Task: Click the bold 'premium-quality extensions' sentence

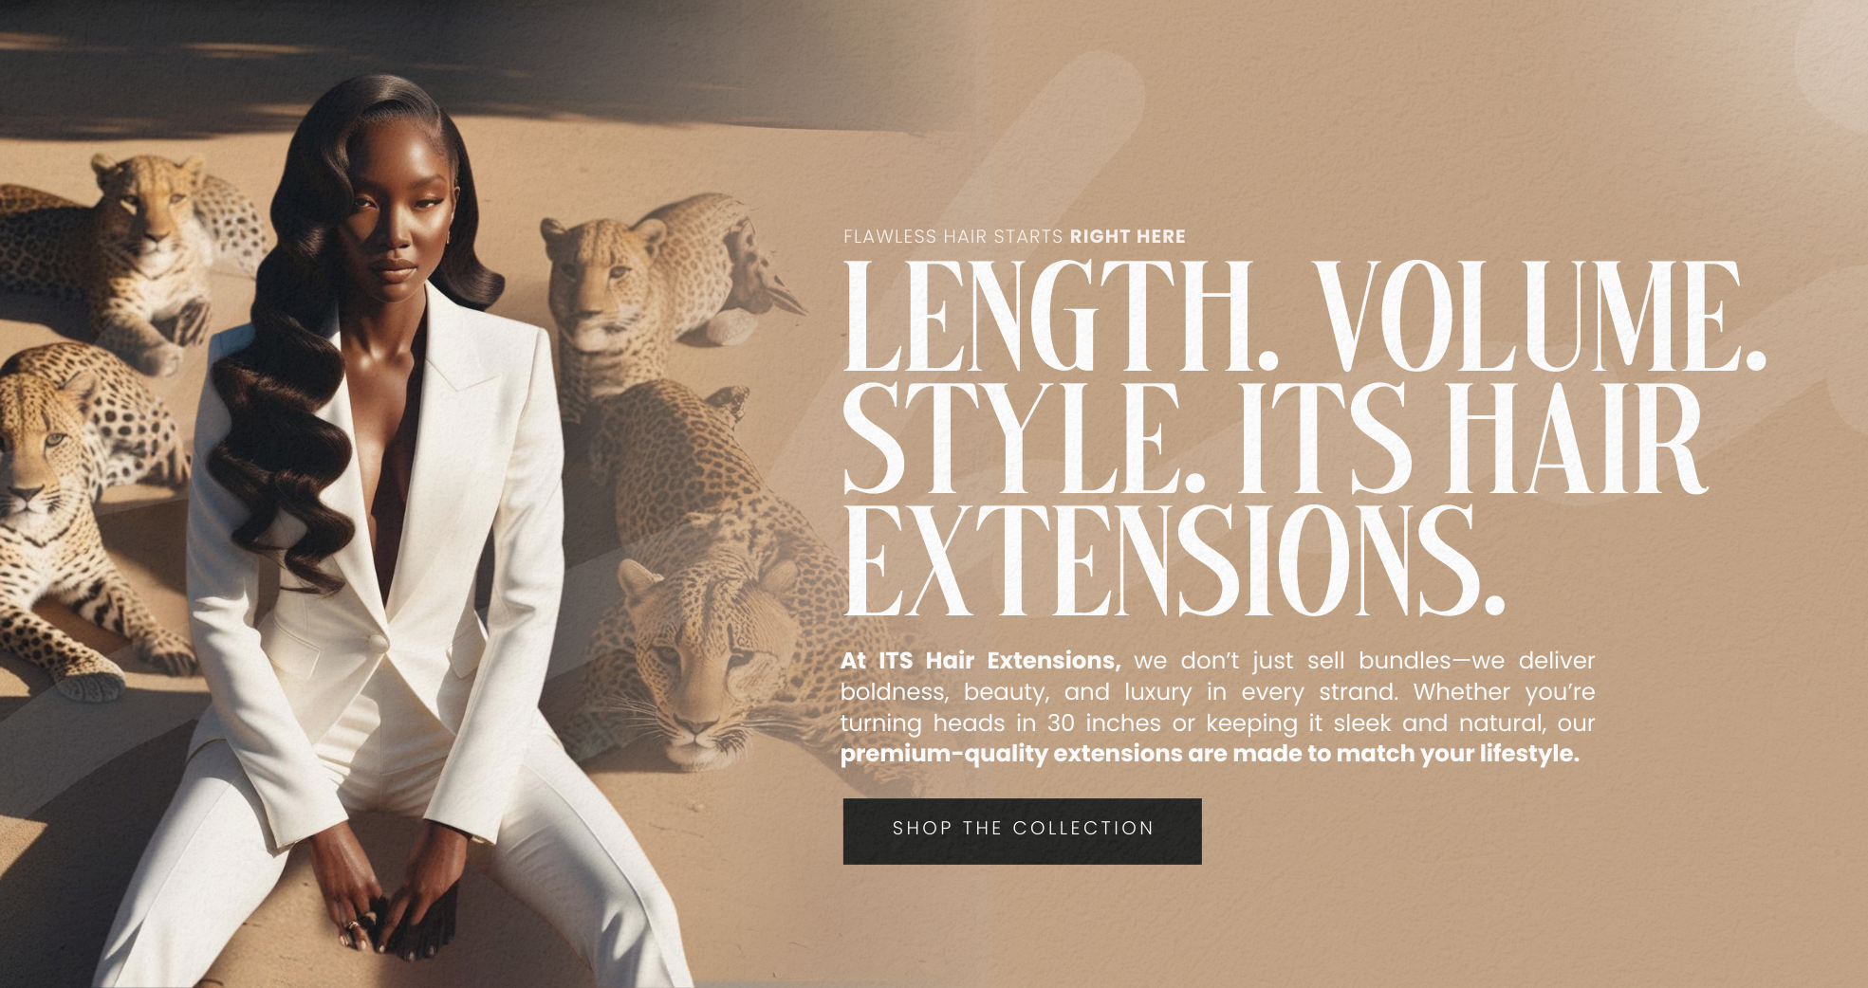Action: coord(1210,754)
